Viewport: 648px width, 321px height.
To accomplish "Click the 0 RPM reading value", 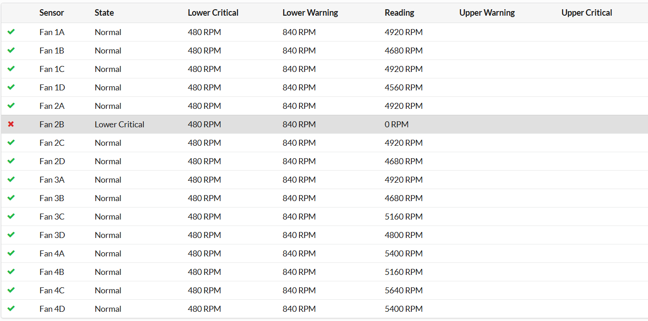I will coord(397,125).
